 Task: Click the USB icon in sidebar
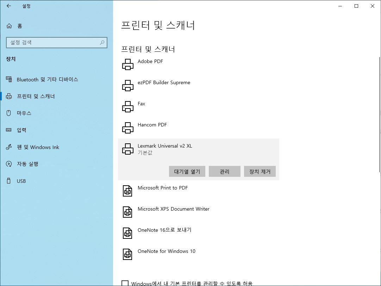(9, 181)
